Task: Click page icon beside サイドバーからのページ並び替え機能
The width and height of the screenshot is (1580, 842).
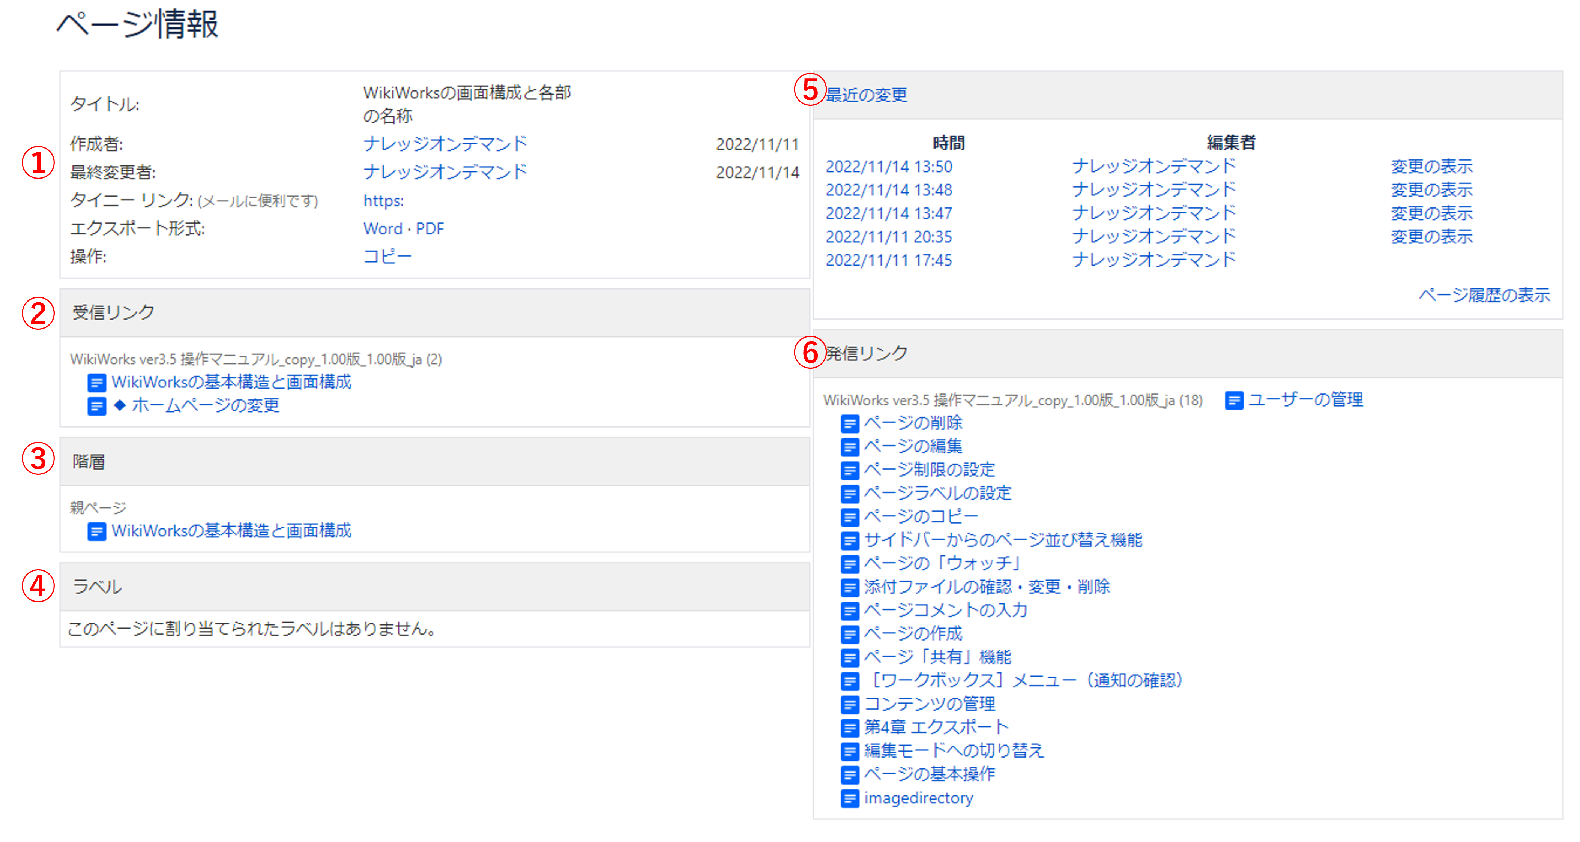Action: tap(850, 540)
